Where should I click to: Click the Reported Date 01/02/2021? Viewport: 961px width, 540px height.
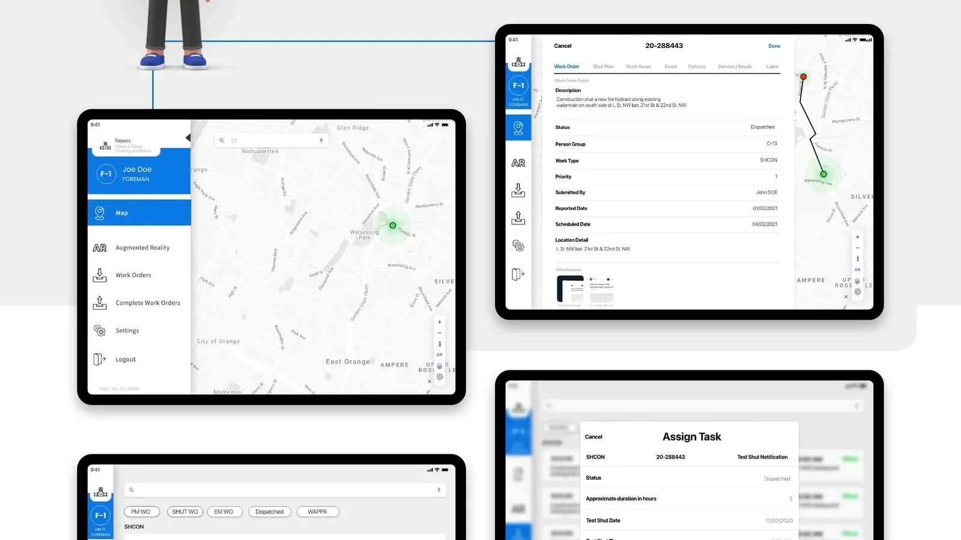(765, 209)
